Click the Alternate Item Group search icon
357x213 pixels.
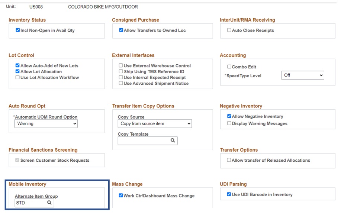tap(49, 203)
